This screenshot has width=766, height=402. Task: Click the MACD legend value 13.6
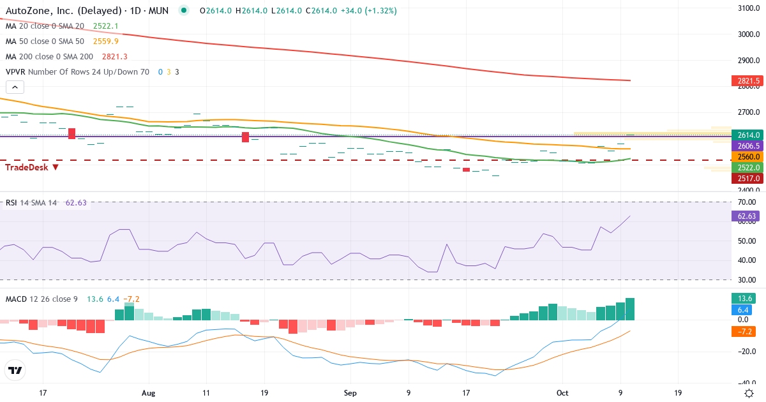pos(95,299)
